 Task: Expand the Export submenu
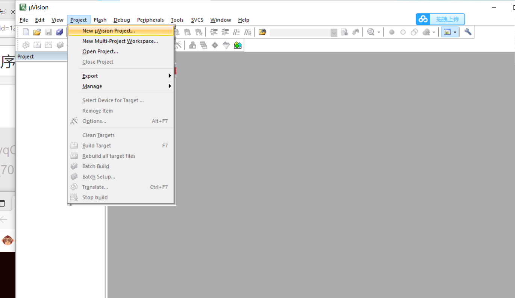121,76
